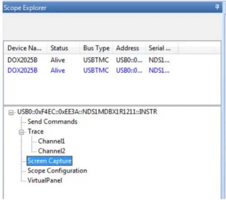Click NDS1... serial in blue row
Image resolution: width=226 pixels, height=200 pixels.
click(159, 70)
